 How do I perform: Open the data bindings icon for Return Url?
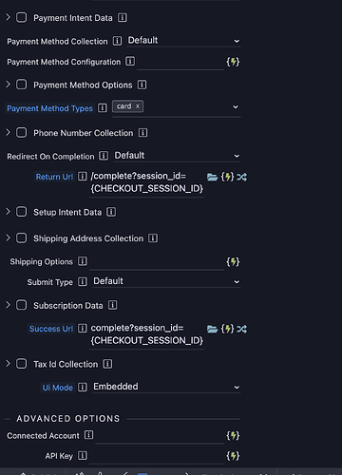pyautogui.click(x=227, y=177)
